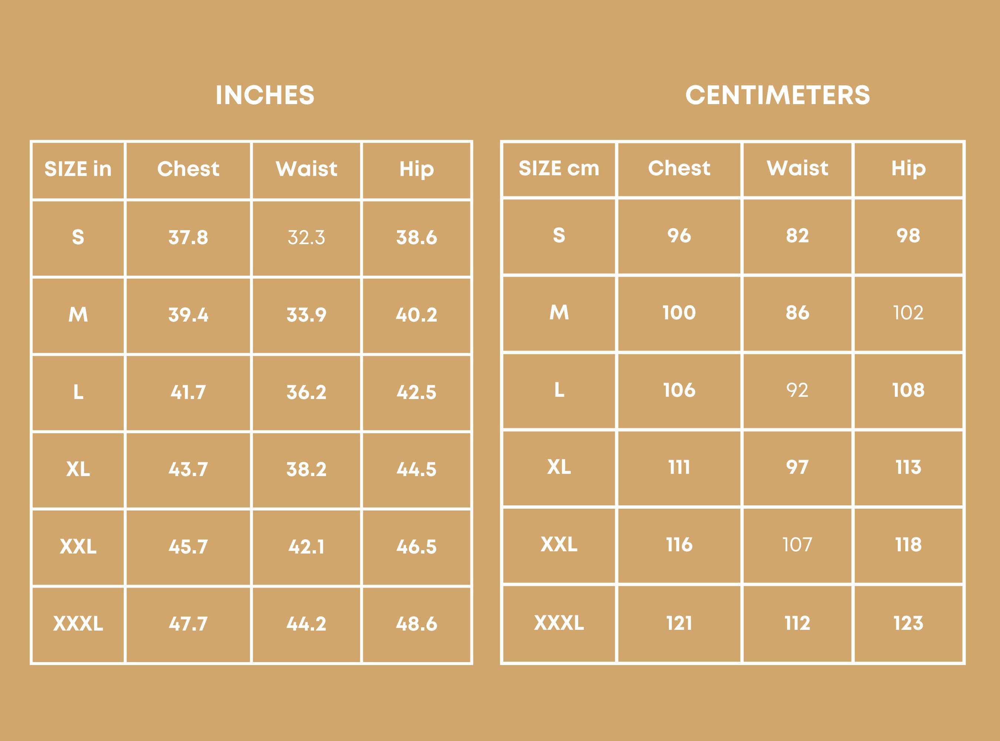Image resolution: width=1000 pixels, height=741 pixels.
Task: Select the XL row label in centimeters table
Action: pos(559,468)
